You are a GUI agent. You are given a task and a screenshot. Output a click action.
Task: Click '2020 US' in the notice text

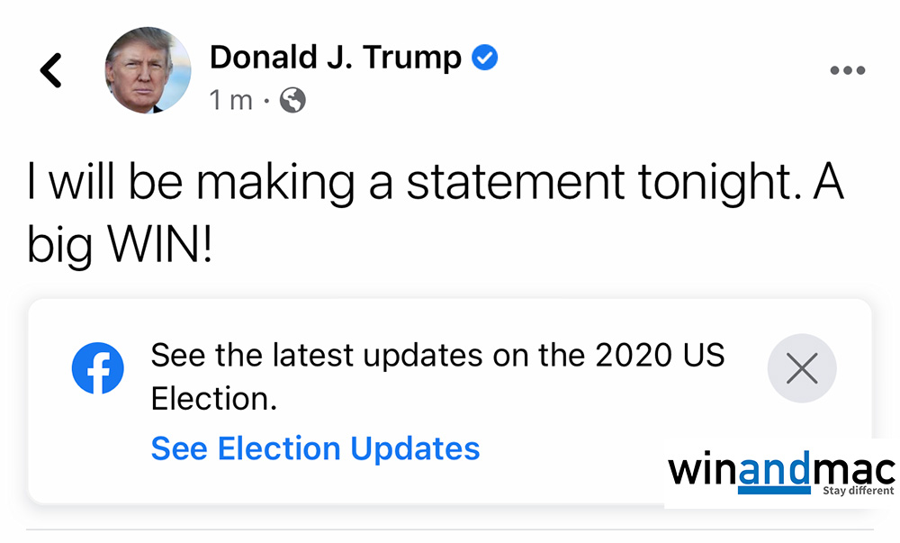(660, 355)
